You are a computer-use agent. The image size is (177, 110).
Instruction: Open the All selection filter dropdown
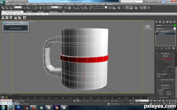tap(18, 7)
